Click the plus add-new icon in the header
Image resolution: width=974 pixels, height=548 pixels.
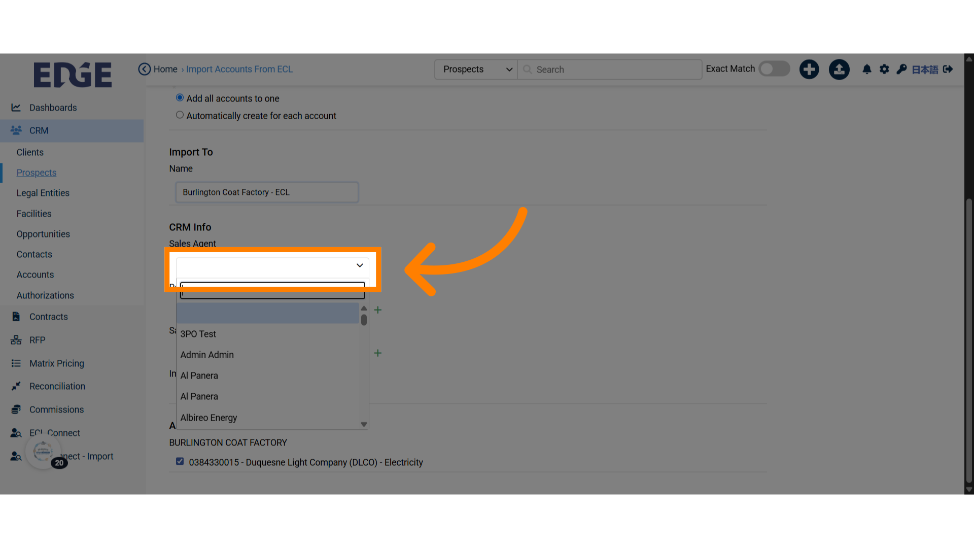[809, 69]
